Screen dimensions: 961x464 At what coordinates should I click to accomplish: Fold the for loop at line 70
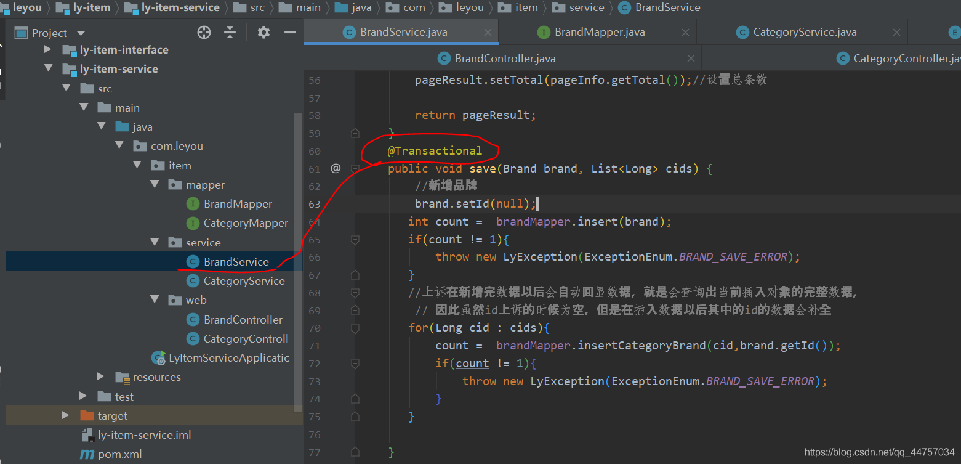355,328
